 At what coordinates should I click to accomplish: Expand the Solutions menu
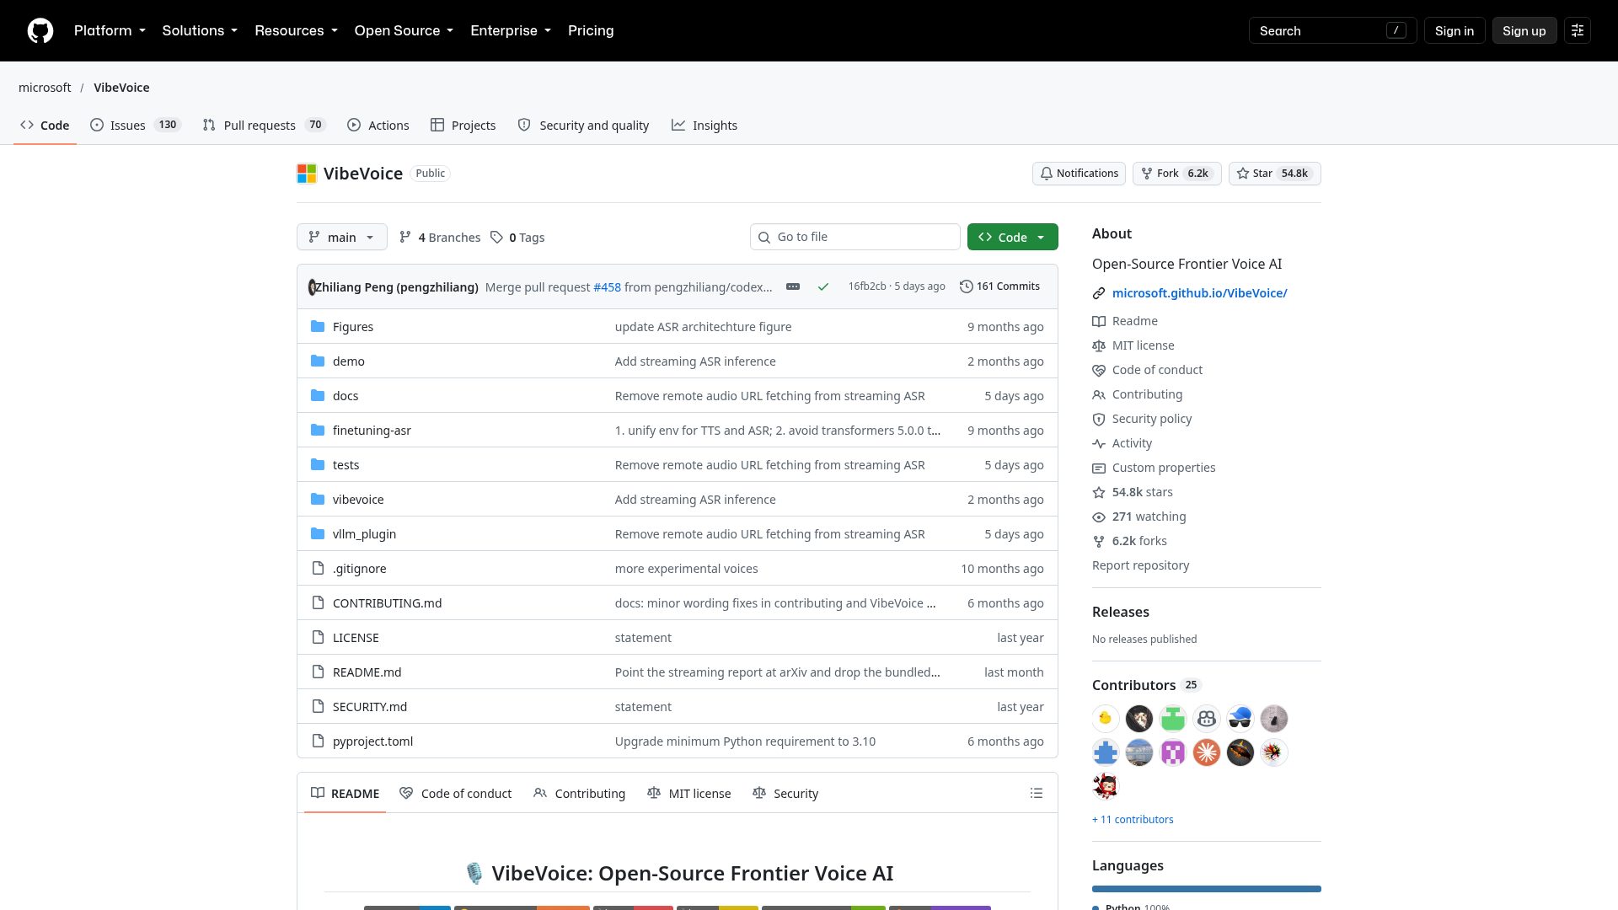pos(200,30)
